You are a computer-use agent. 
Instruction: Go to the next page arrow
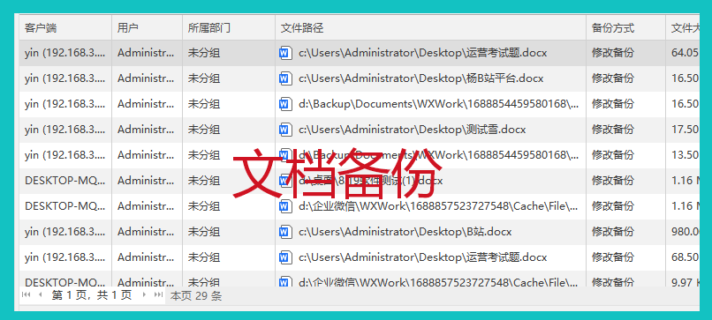click(144, 295)
